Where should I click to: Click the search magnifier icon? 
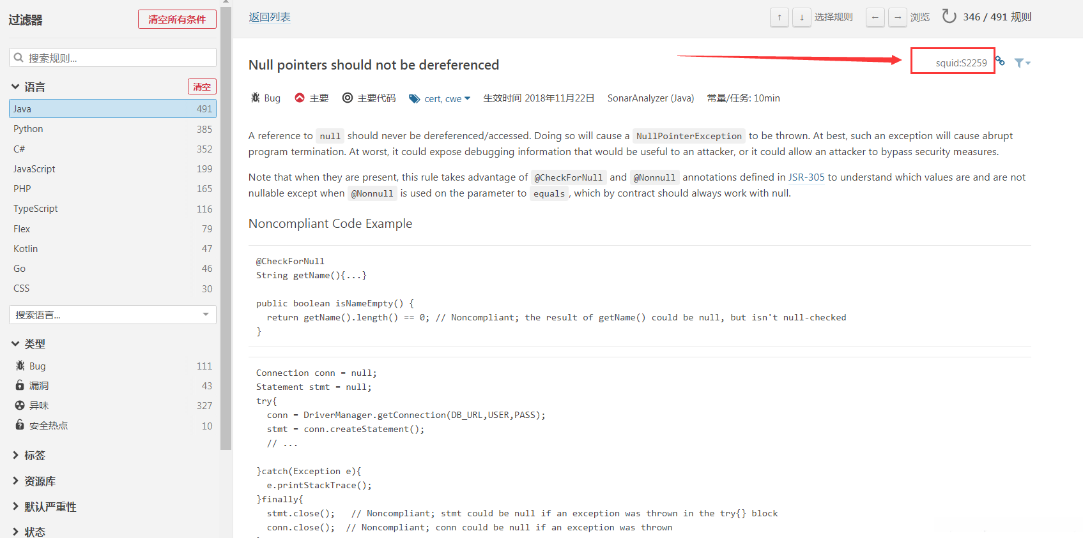[19, 57]
